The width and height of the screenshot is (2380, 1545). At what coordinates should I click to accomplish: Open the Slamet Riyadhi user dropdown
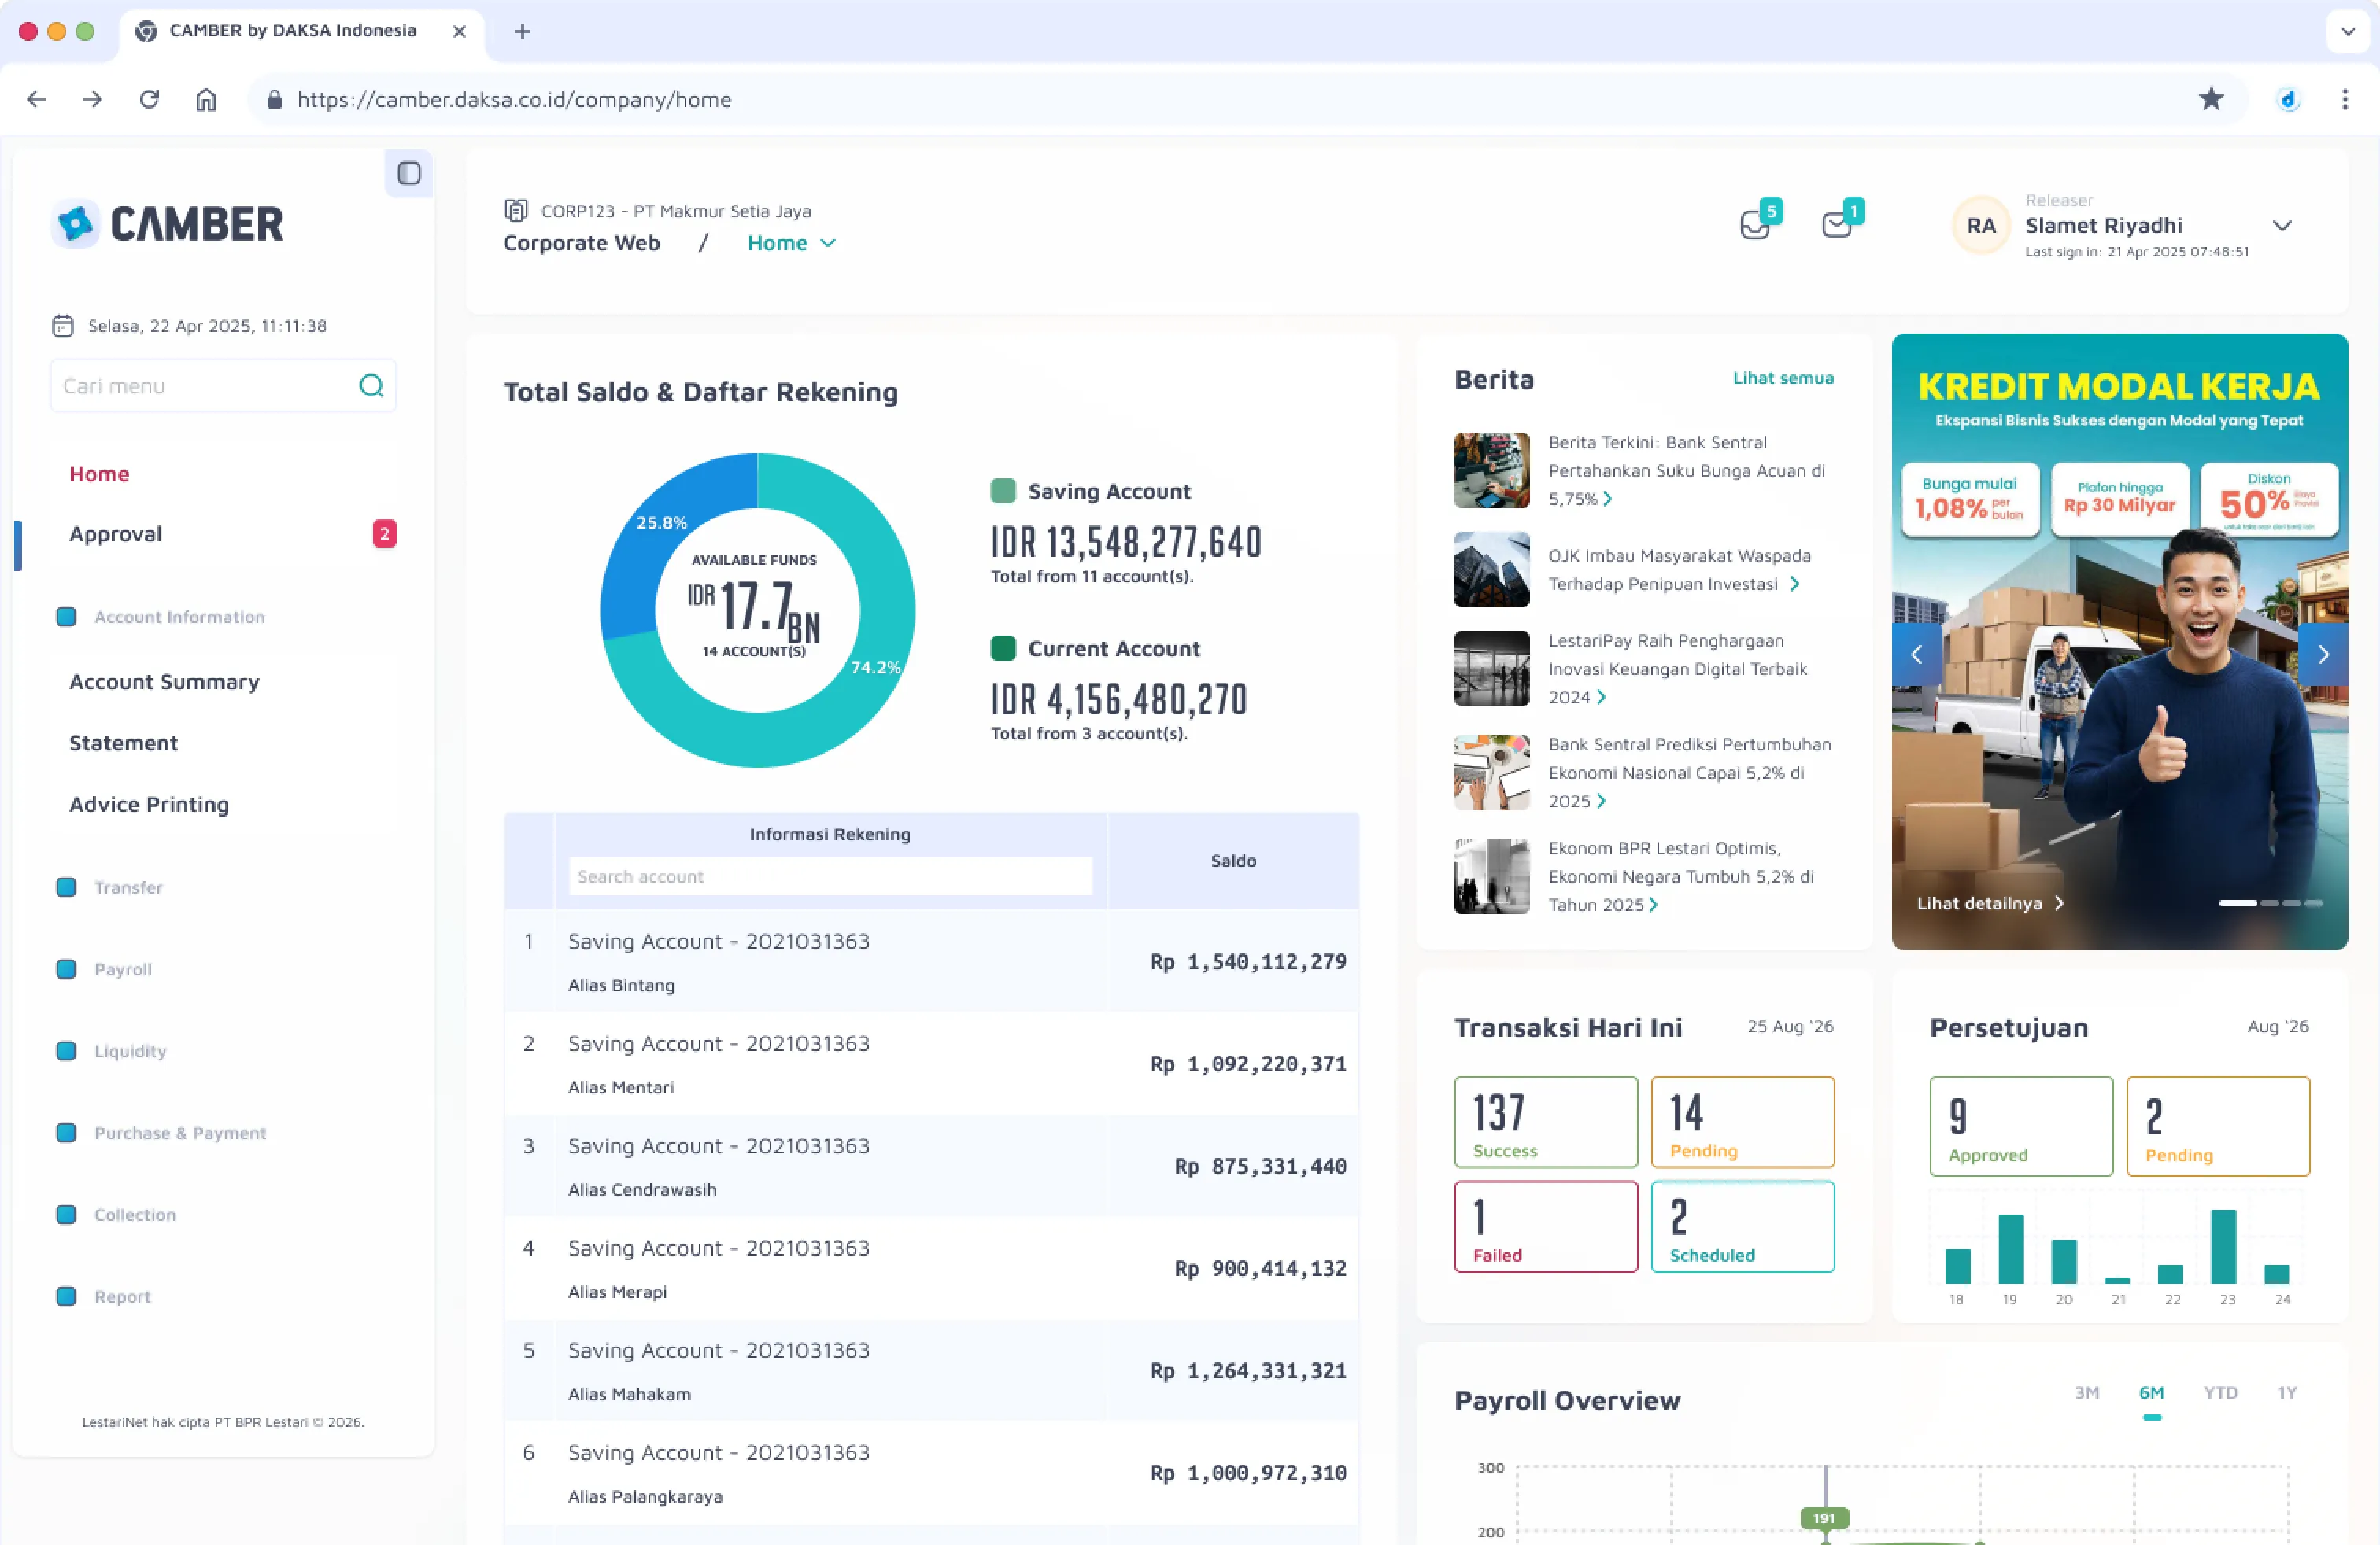pyautogui.click(x=2281, y=226)
